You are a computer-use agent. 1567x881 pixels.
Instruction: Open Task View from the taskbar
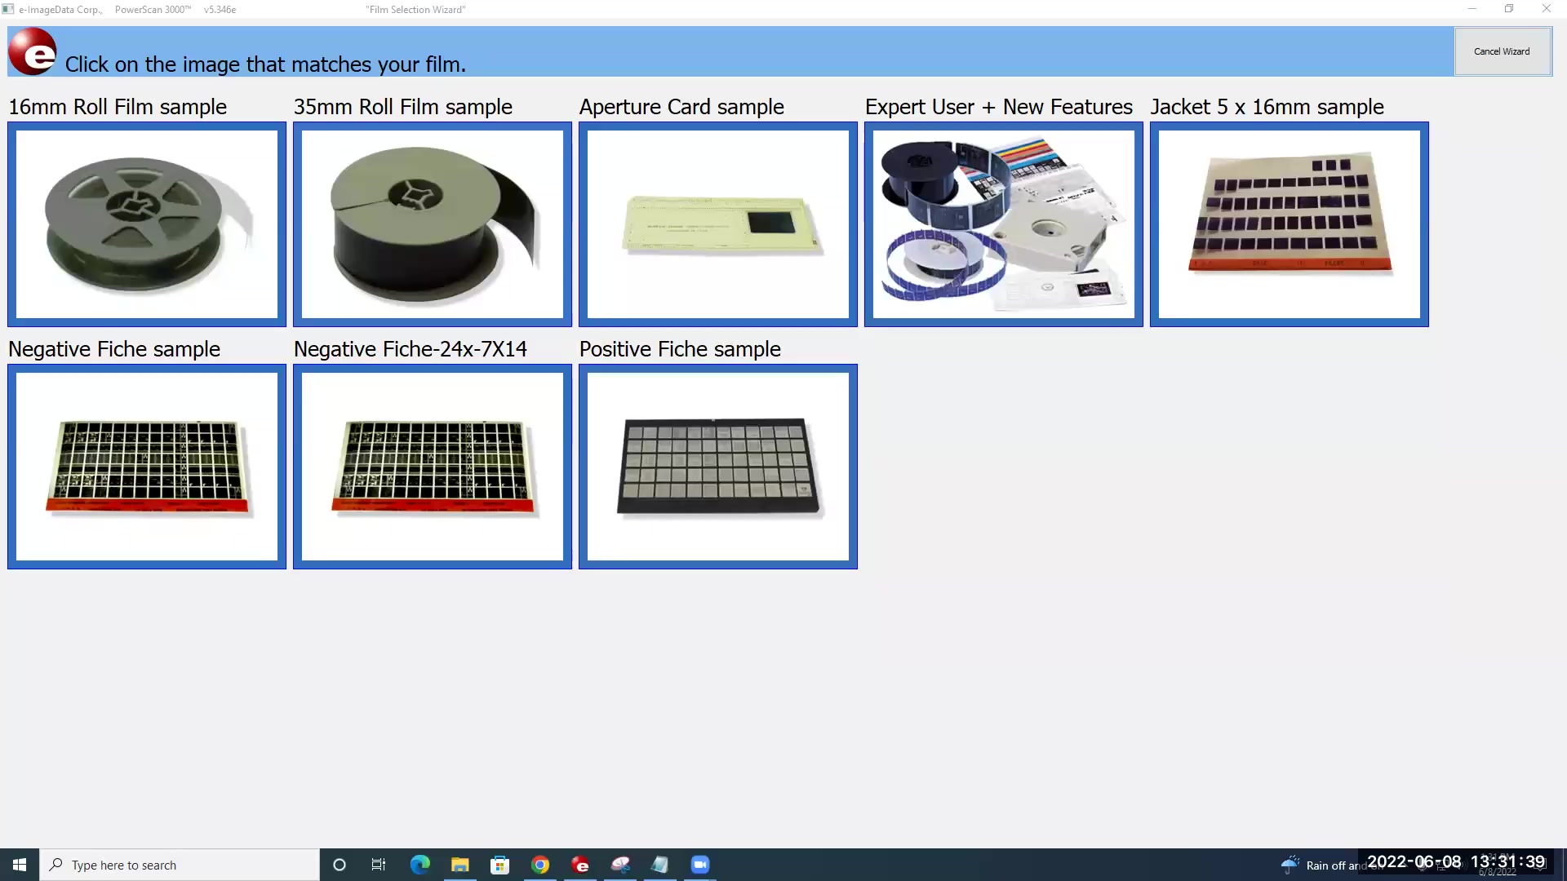[378, 864]
